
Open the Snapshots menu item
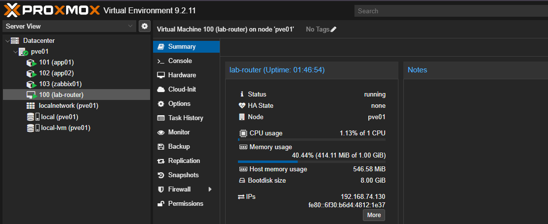(x=186, y=175)
